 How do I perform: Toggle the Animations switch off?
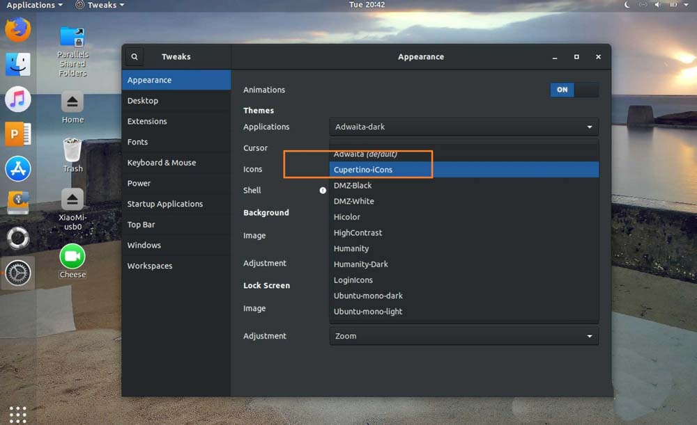tap(574, 90)
